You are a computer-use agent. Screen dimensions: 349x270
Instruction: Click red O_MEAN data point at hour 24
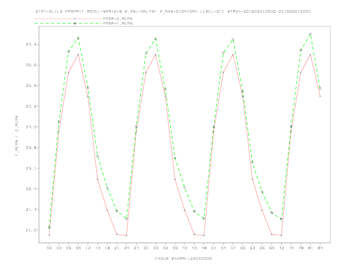[x=126, y=235]
